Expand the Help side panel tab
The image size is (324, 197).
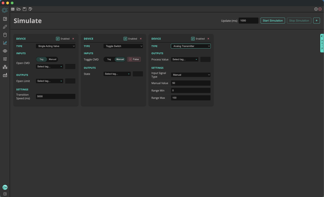(322, 43)
